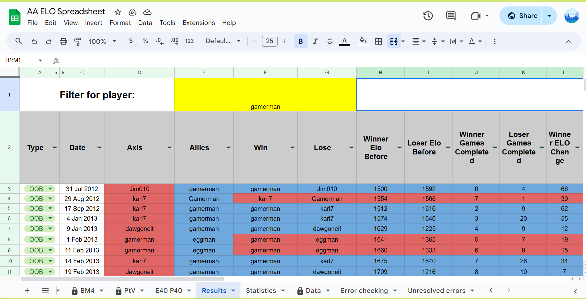
Task: Toggle strikethrough formatting
Action: pos(329,41)
